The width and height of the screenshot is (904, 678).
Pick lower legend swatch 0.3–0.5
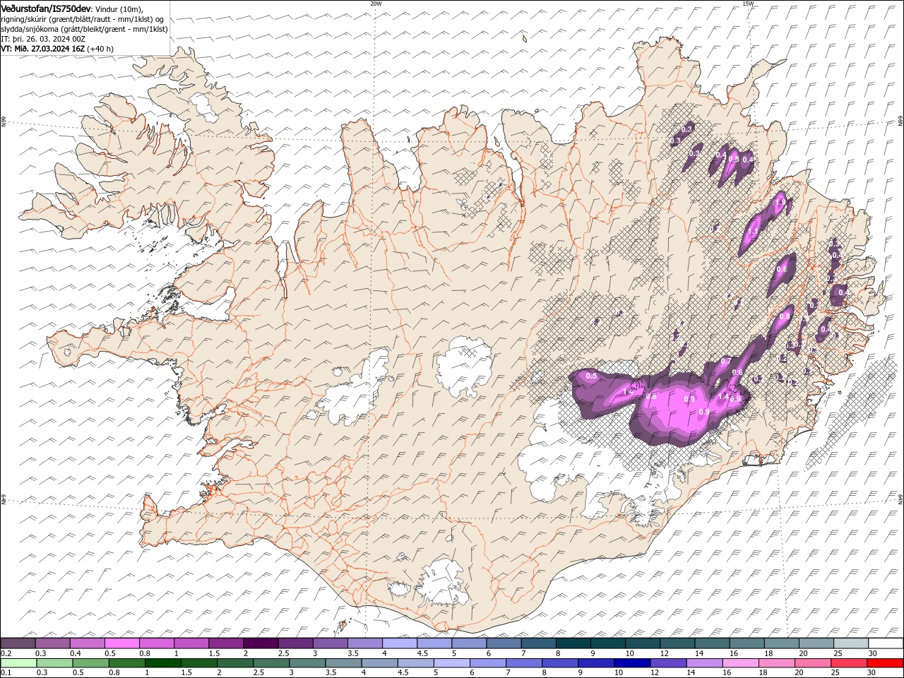pyautogui.click(x=55, y=663)
